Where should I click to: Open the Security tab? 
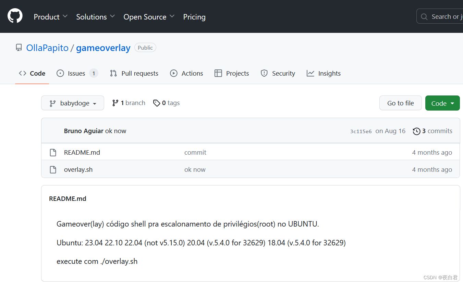[x=278, y=73]
